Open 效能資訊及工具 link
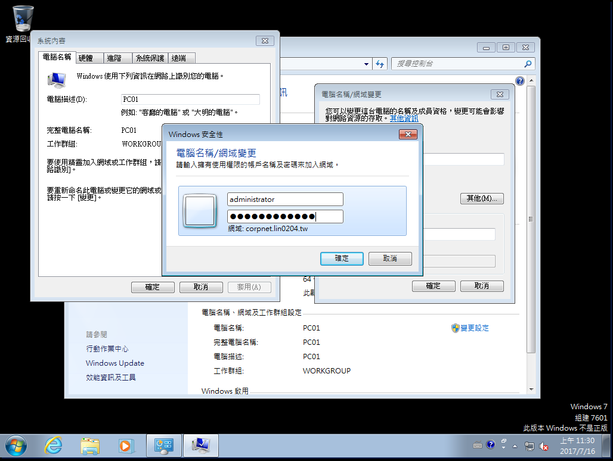Image resolution: width=613 pixels, height=461 pixels. coord(111,377)
